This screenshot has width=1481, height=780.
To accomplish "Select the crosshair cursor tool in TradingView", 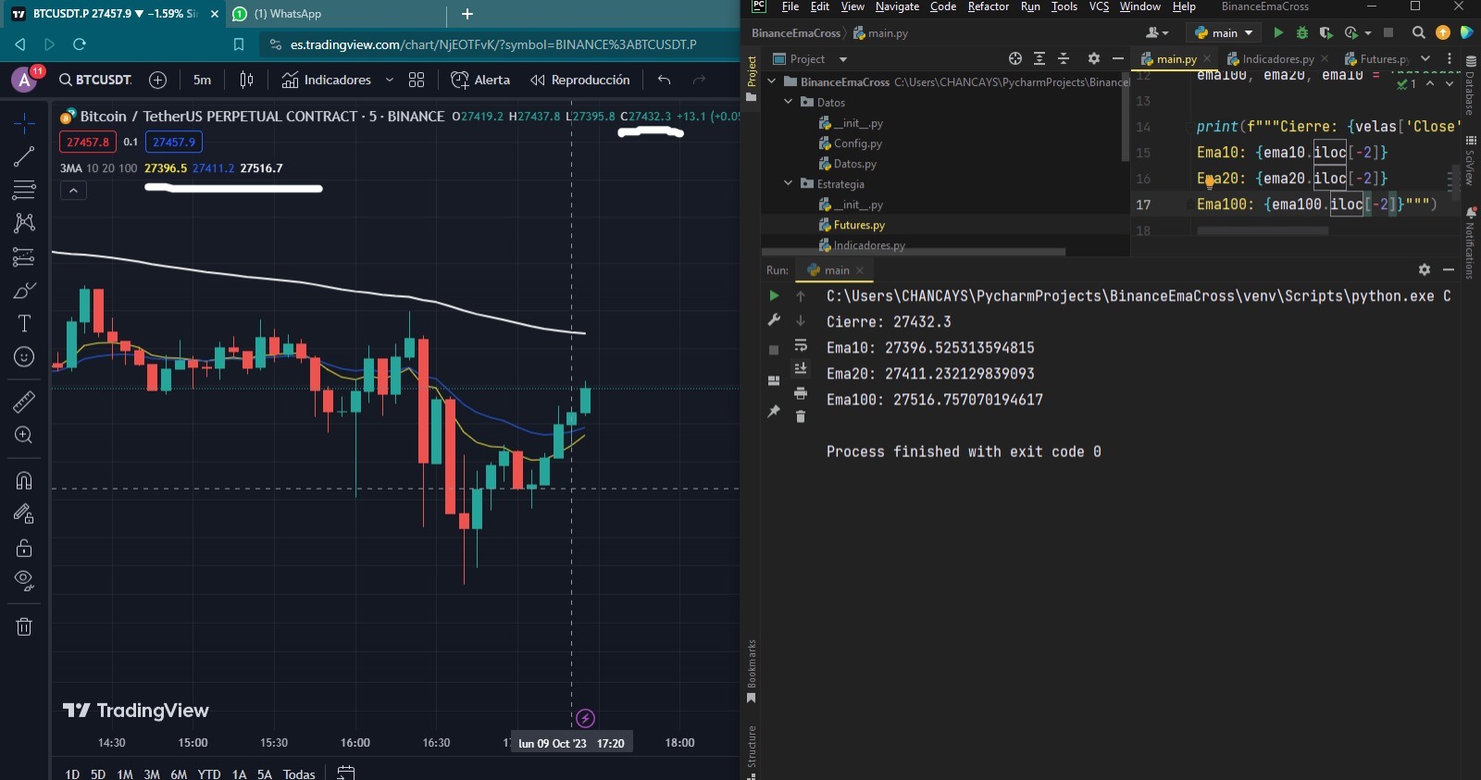I will [24, 123].
